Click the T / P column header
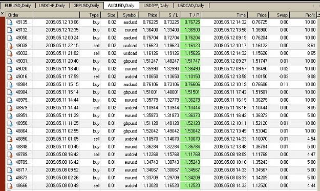Viewport: 320px width, 191px height. (x=190, y=15)
